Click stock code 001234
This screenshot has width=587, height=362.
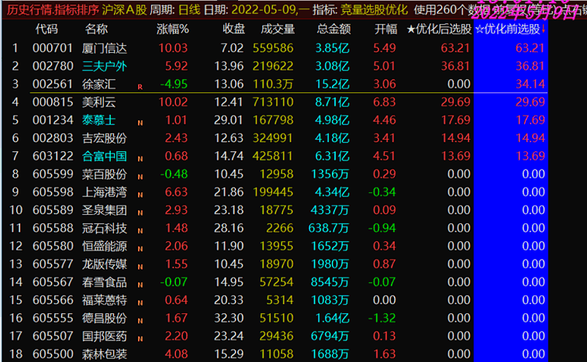click(x=53, y=120)
